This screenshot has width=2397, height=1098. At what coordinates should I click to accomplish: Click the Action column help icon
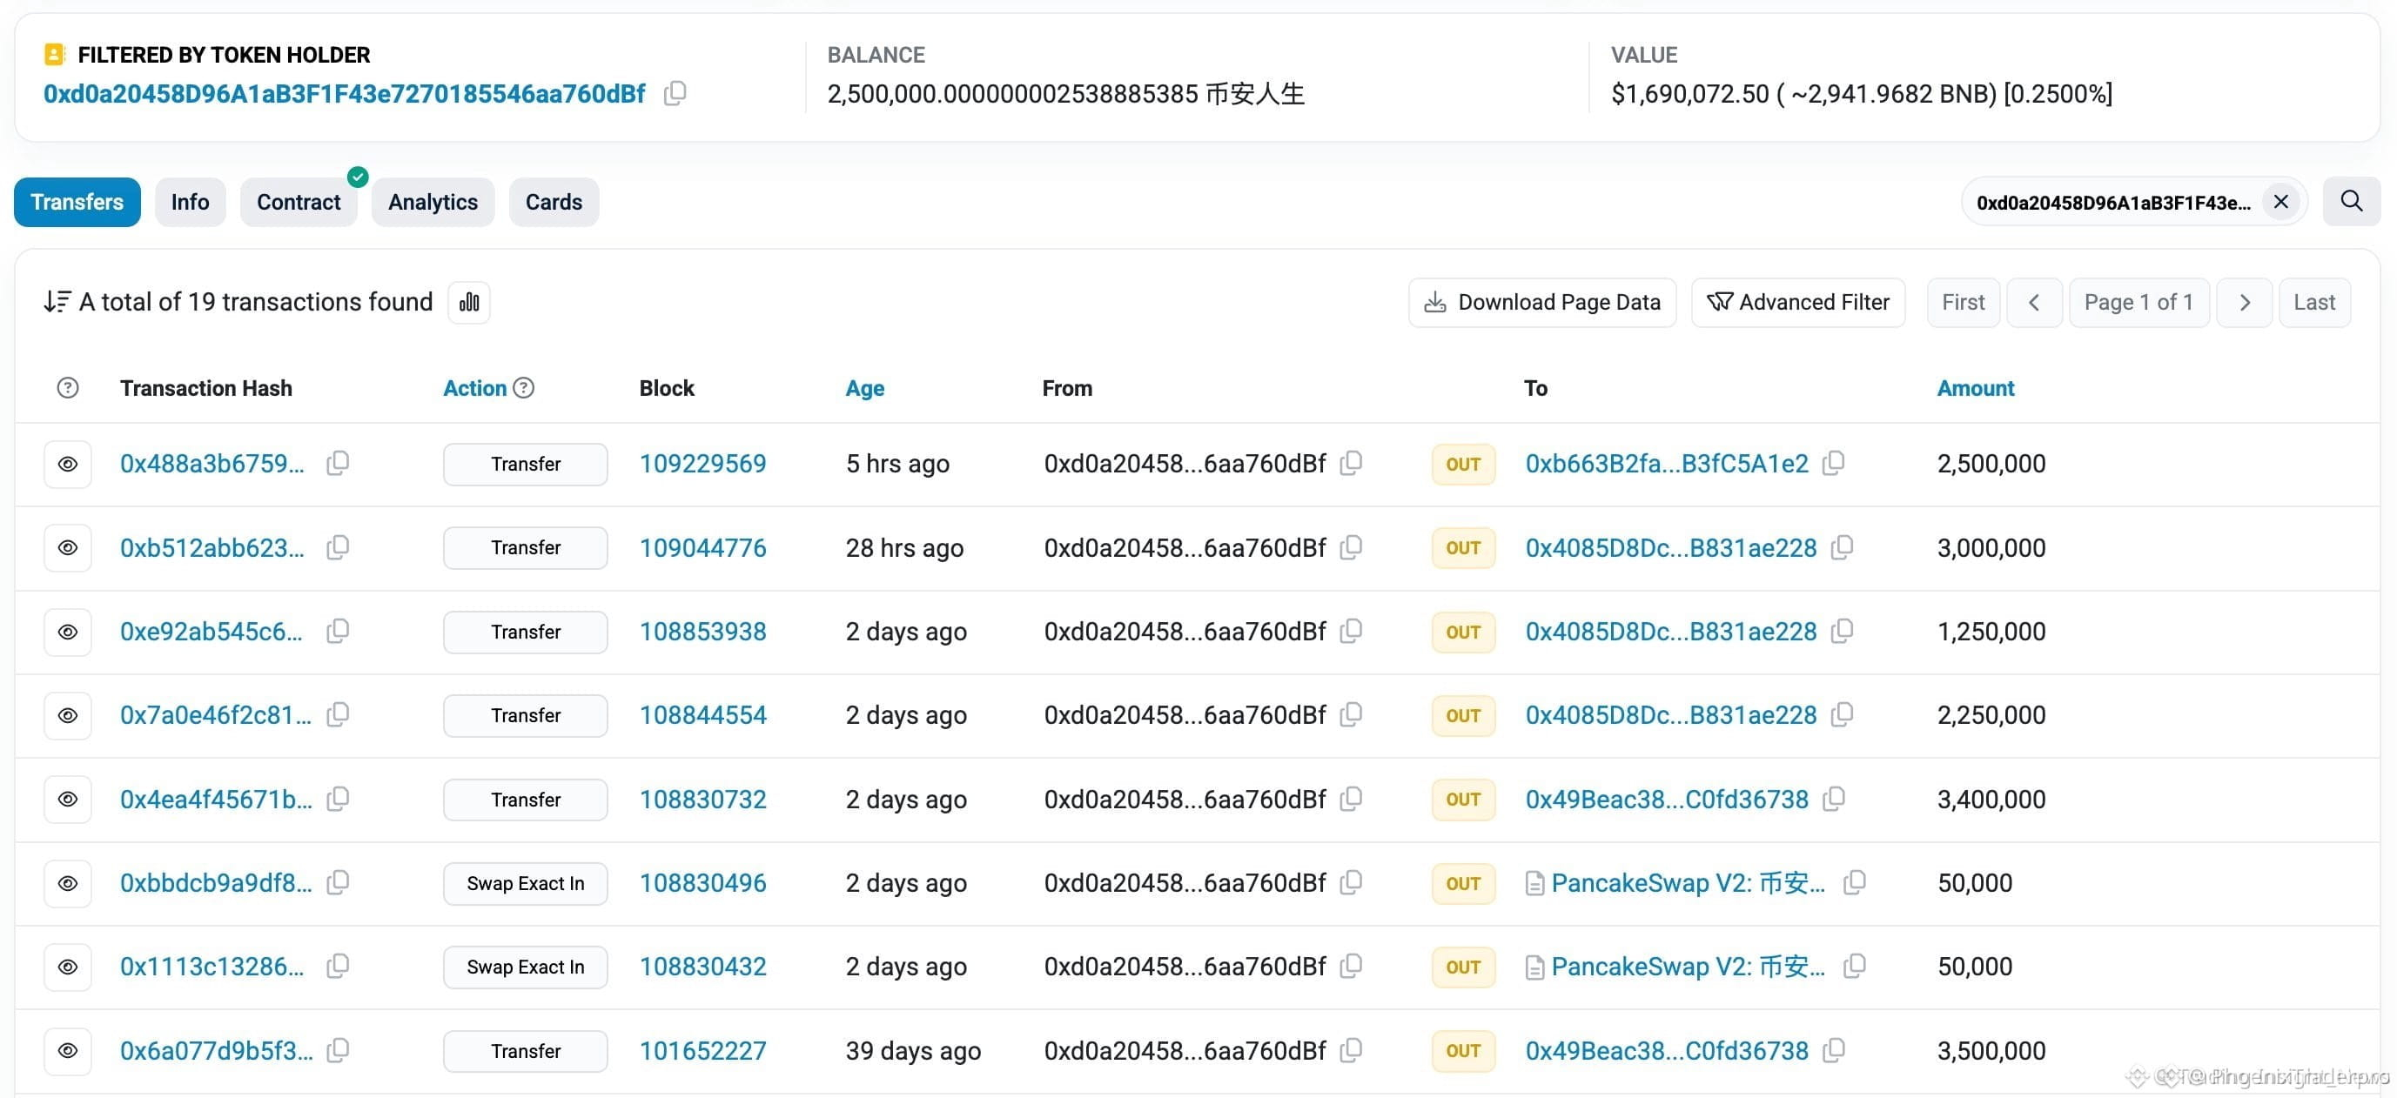point(524,387)
